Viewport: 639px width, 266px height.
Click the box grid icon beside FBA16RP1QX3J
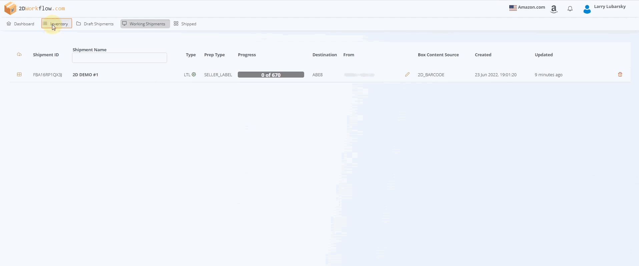click(x=19, y=75)
